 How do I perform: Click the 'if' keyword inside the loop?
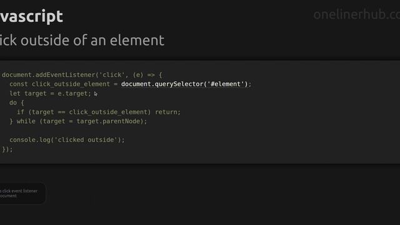click(21, 112)
